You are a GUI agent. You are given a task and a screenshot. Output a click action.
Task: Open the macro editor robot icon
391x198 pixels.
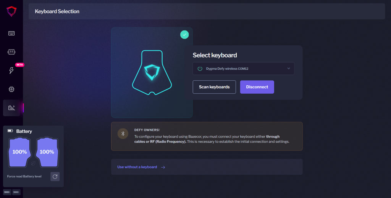coord(11,52)
